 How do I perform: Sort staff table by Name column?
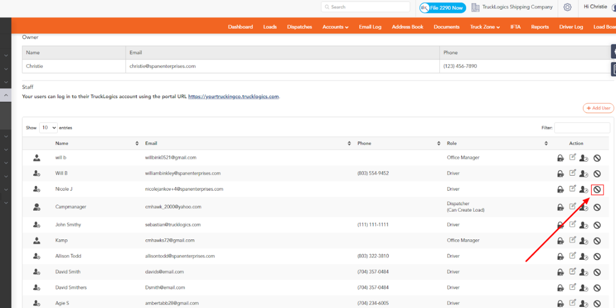click(137, 143)
